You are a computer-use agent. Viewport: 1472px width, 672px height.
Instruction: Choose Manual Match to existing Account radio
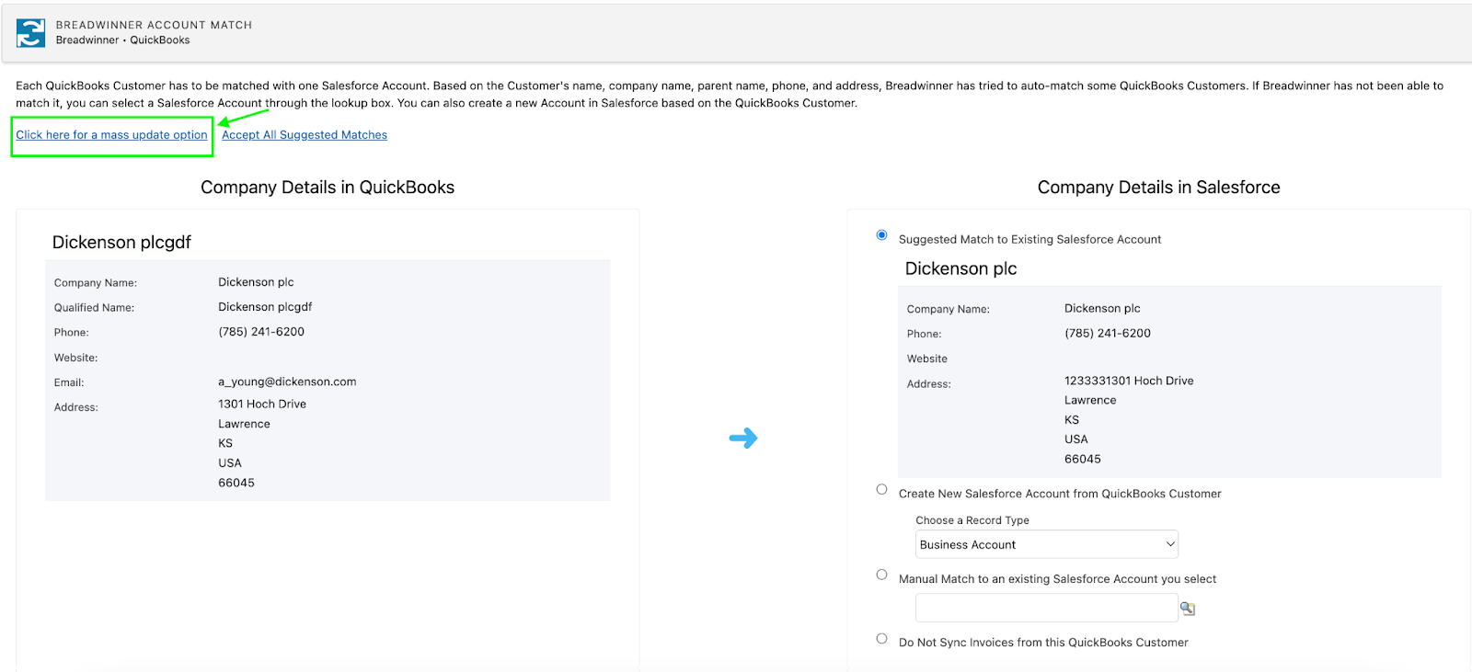pos(881,575)
